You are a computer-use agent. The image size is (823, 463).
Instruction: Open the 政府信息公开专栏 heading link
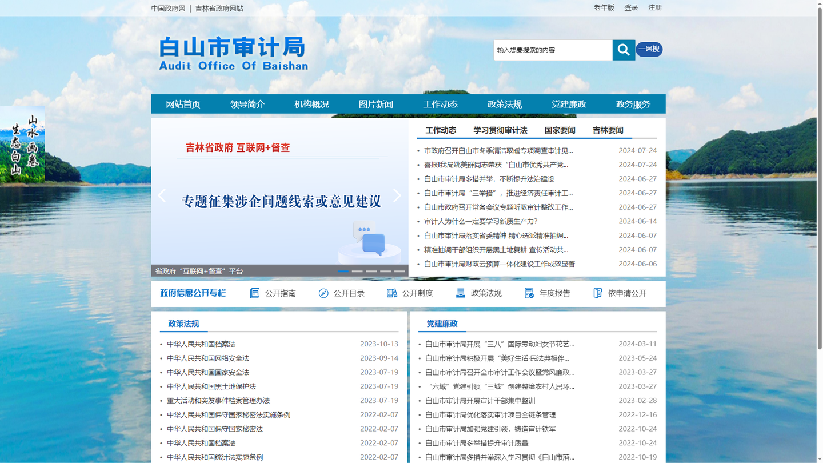pos(193,293)
